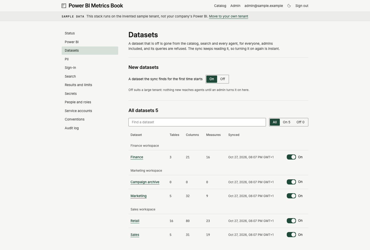Click the Tables column header
370x250 pixels.
[x=174, y=135]
